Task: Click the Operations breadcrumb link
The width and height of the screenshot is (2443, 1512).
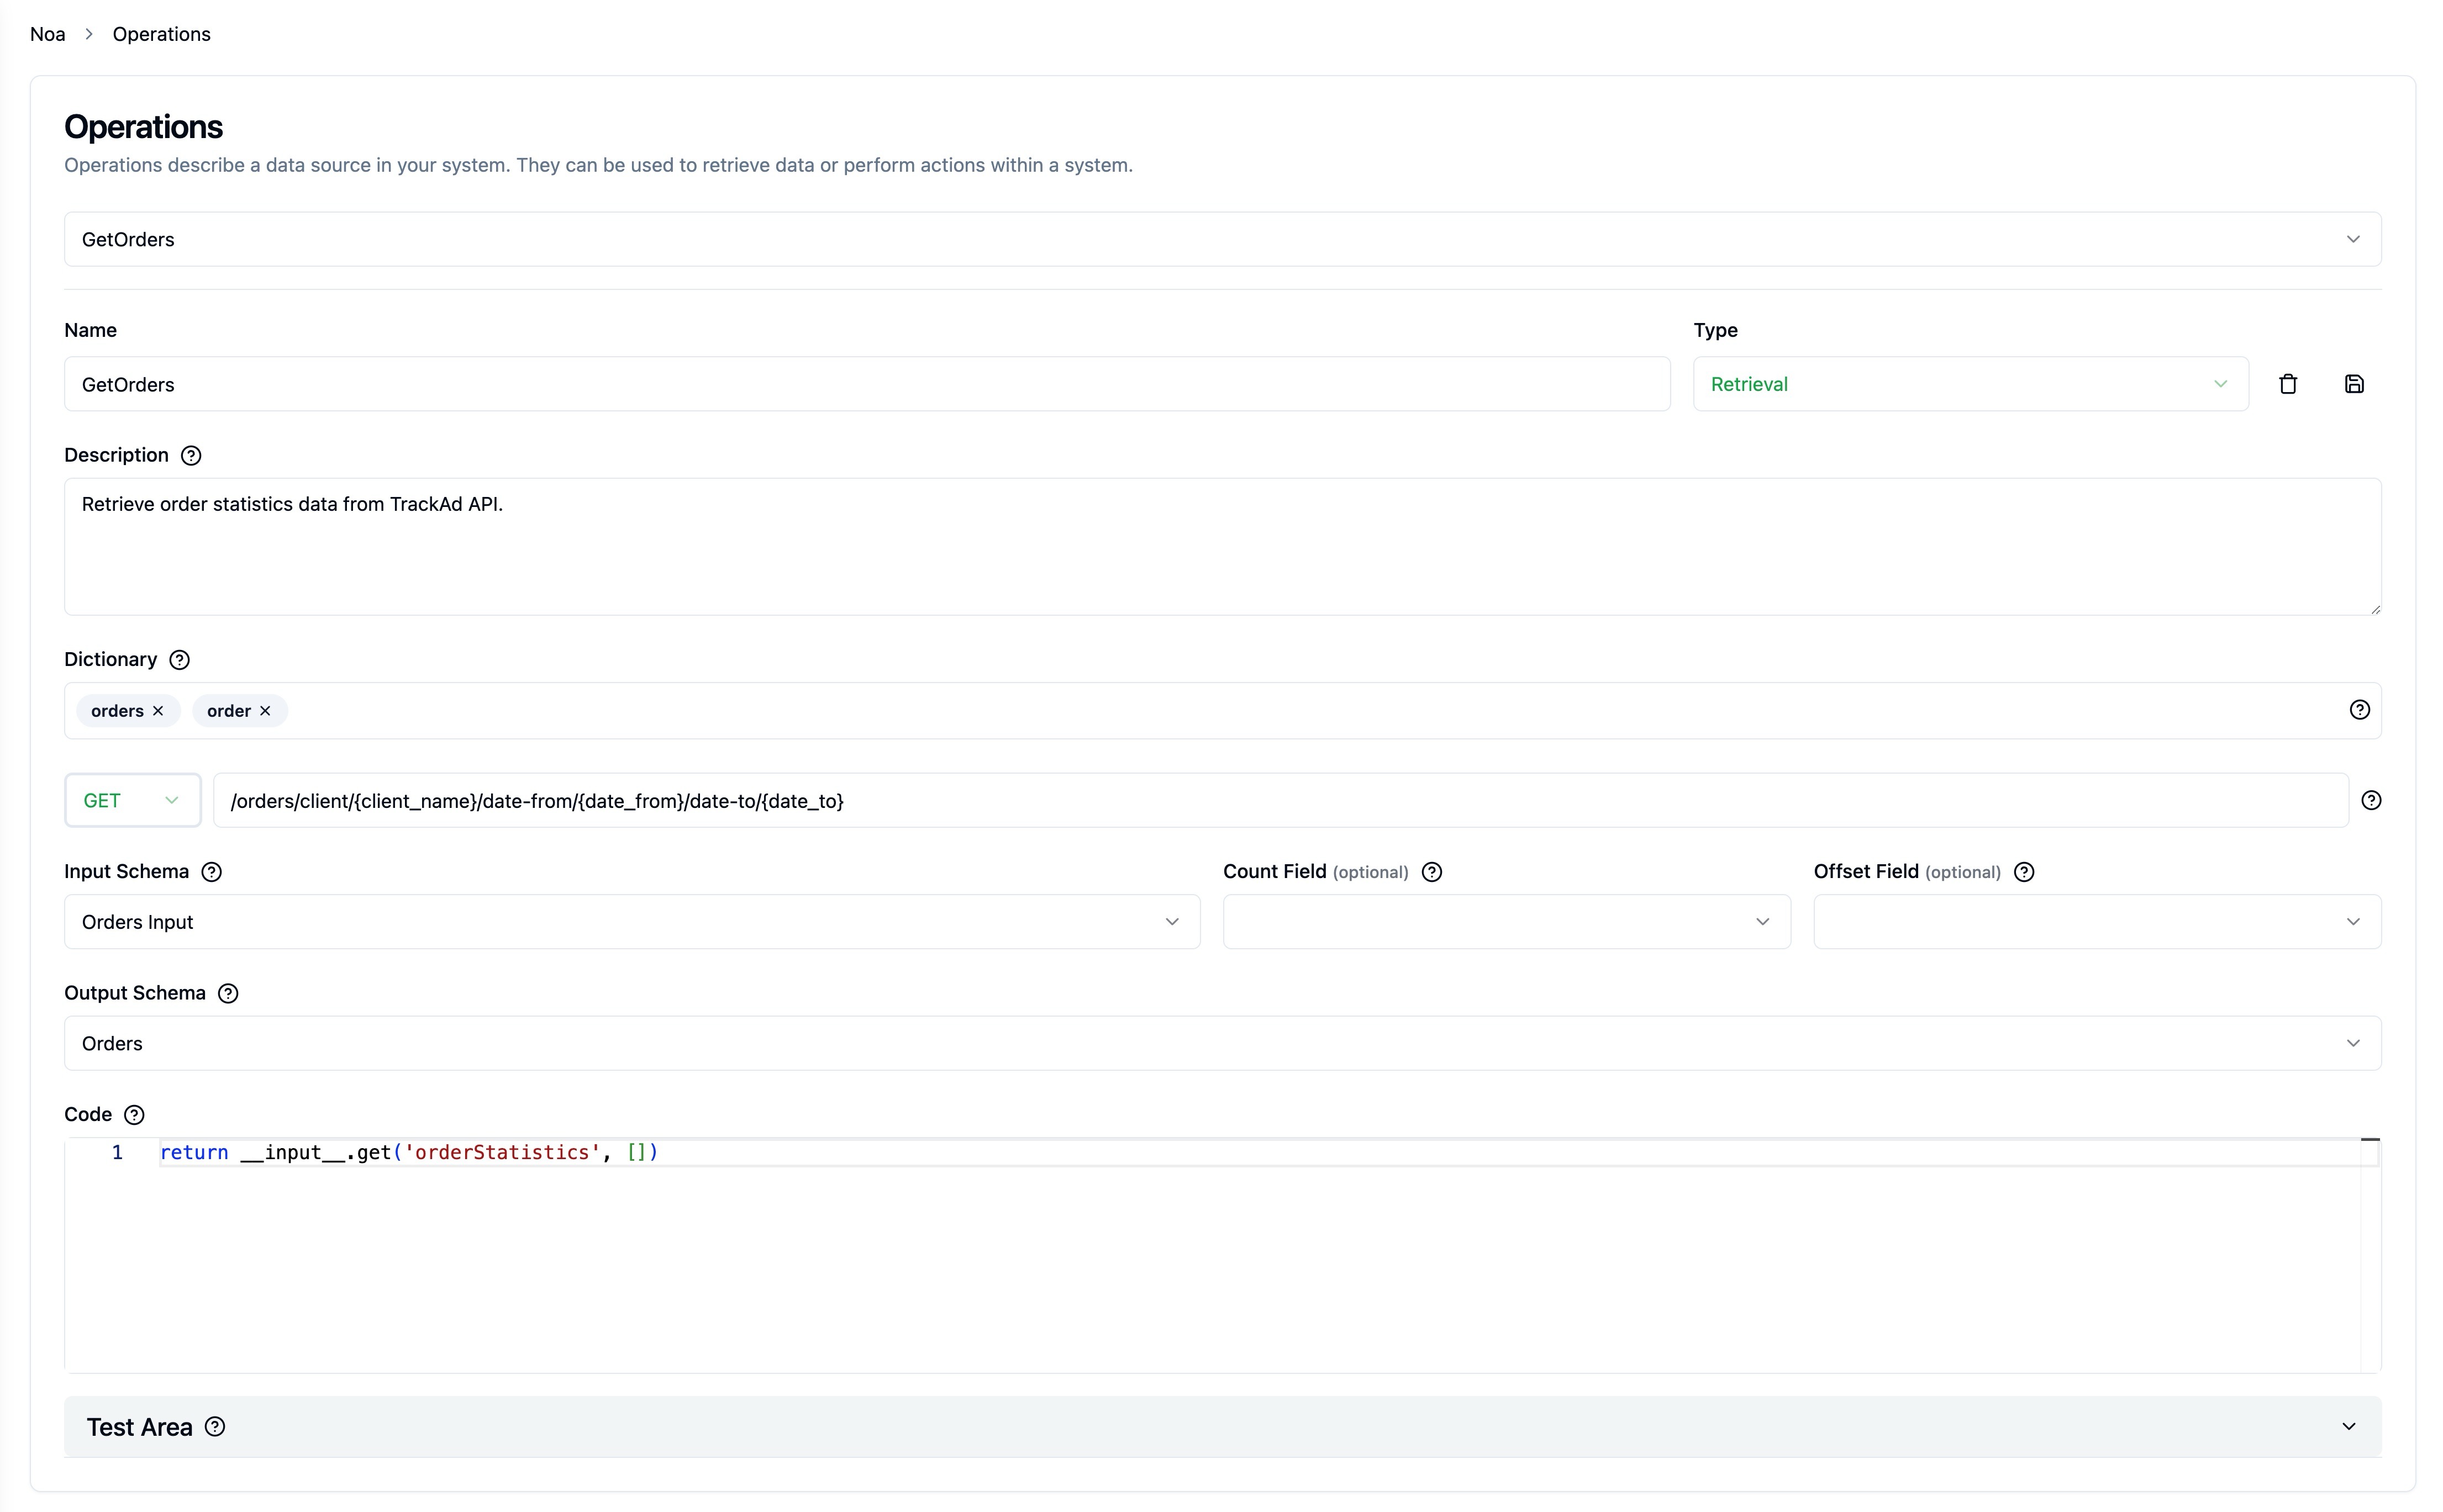Action: tap(161, 34)
